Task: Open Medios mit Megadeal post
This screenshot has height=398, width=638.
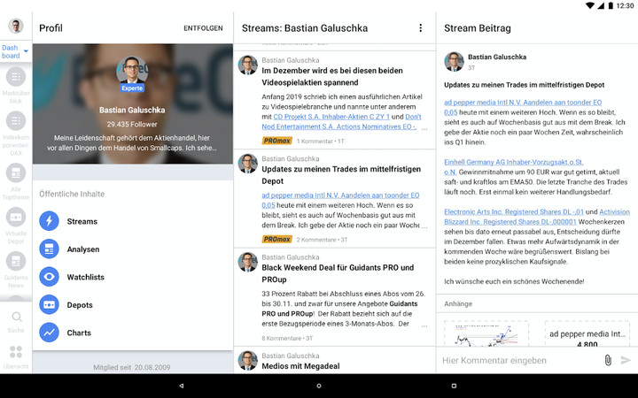Action: coord(300,366)
